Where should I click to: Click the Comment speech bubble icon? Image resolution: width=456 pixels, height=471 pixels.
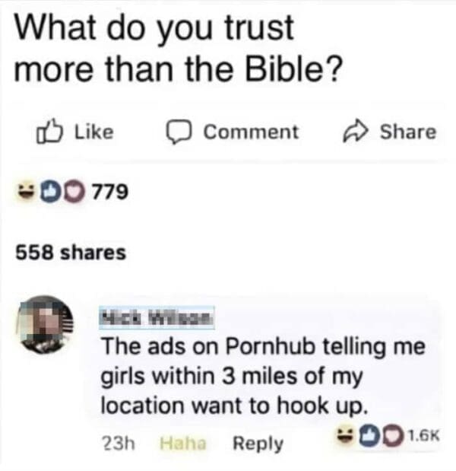click(179, 132)
